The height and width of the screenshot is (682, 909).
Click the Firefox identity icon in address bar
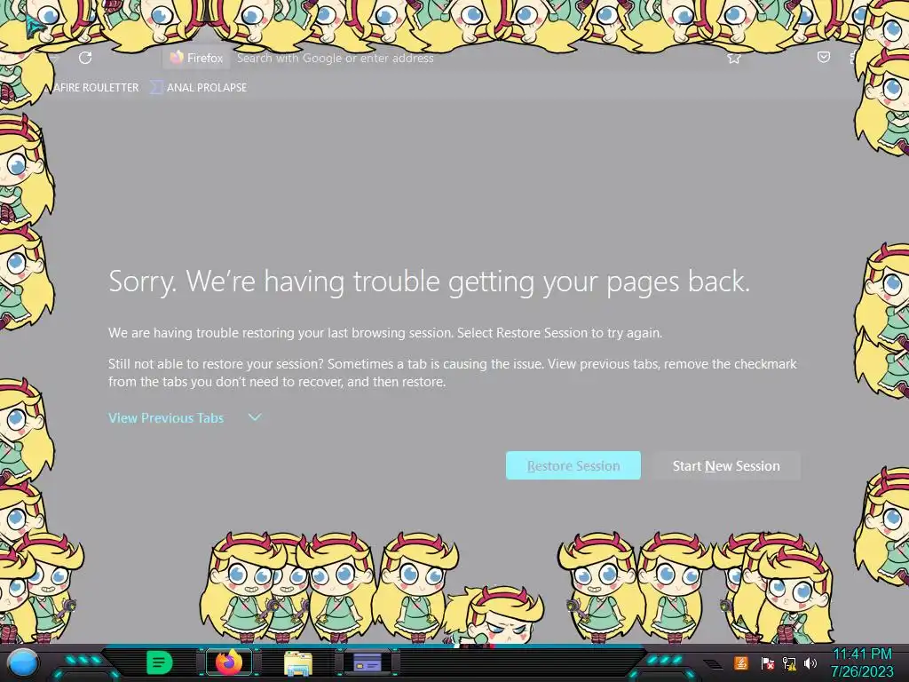pyautogui.click(x=197, y=58)
